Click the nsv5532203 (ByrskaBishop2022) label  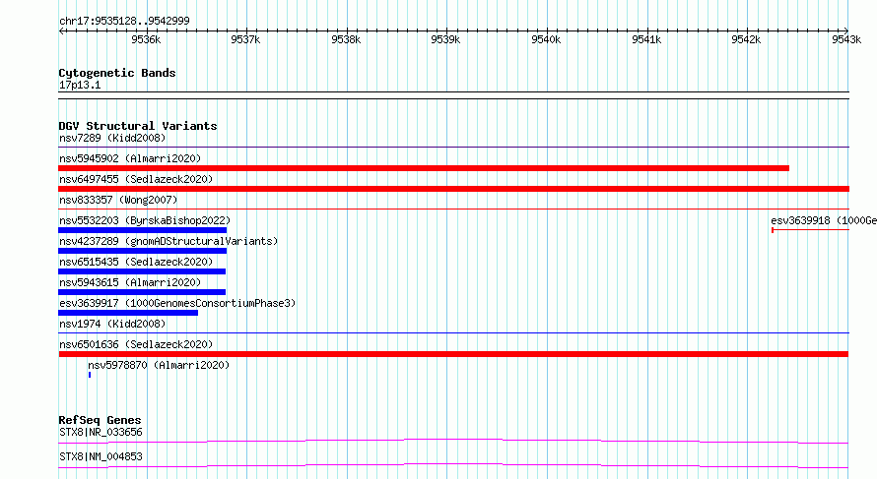point(145,220)
